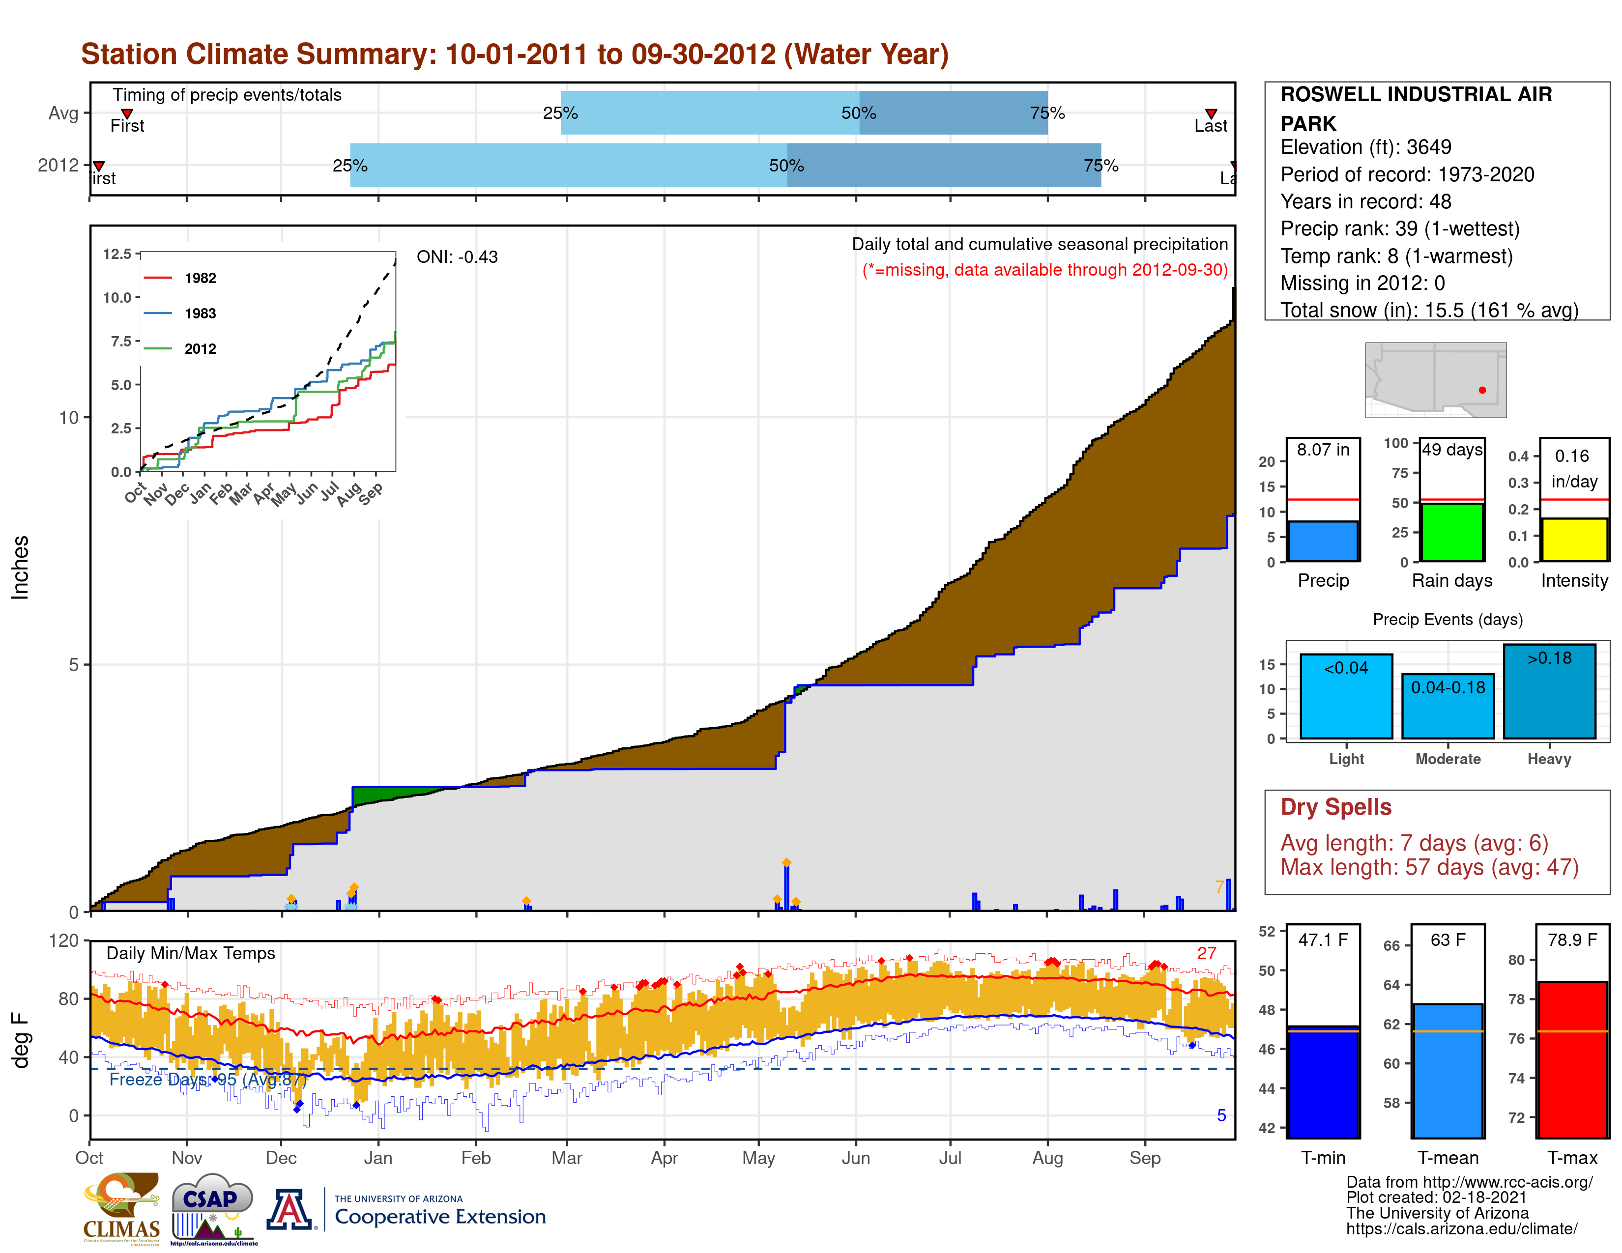Screen dimensions: 1622x1253
Task: Click the green 2012 legend line
Action: (157, 348)
